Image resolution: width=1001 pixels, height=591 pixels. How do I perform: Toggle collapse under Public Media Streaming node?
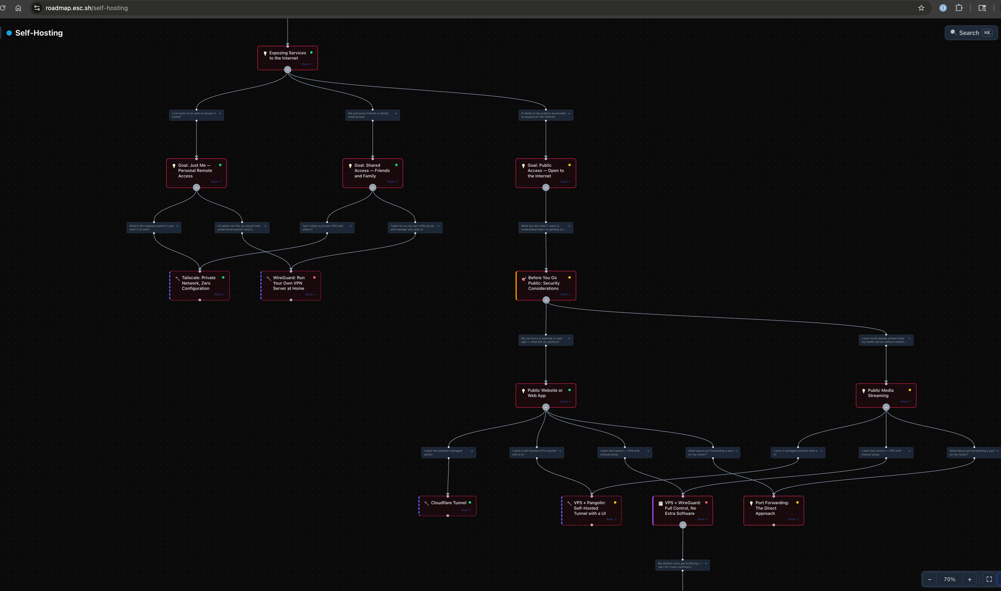pos(886,407)
